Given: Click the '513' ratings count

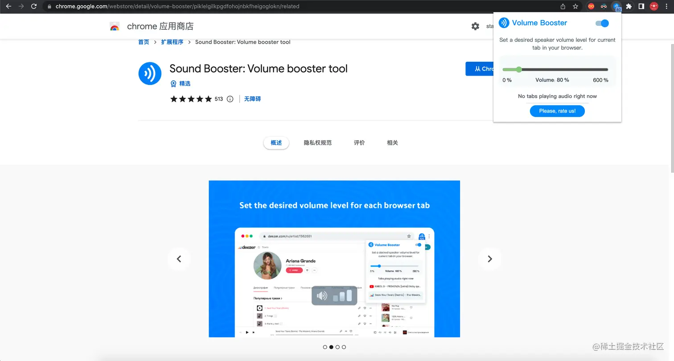Looking at the screenshot, I should tap(218, 99).
